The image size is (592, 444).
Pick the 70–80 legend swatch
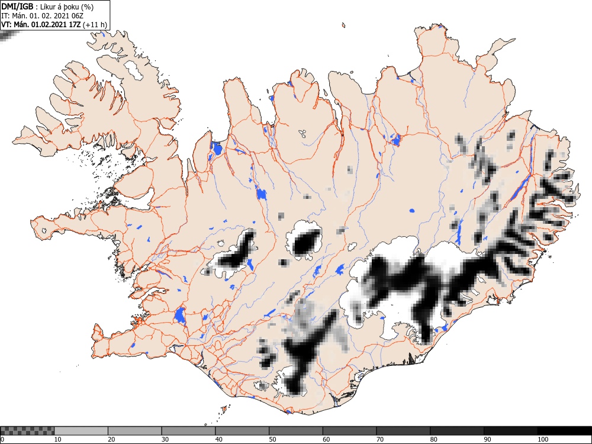coord(403,431)
